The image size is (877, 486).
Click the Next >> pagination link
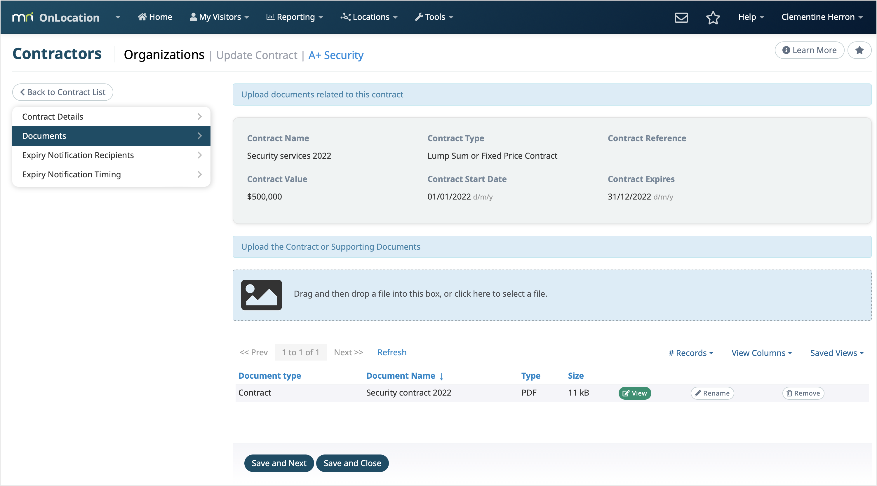point(349,352)
